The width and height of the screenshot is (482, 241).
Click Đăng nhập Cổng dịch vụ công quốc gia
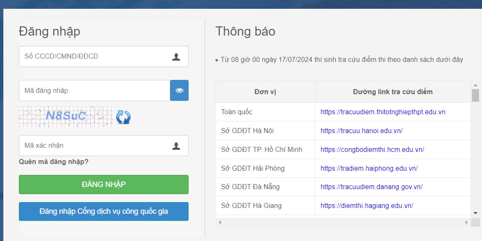[104, 211]
